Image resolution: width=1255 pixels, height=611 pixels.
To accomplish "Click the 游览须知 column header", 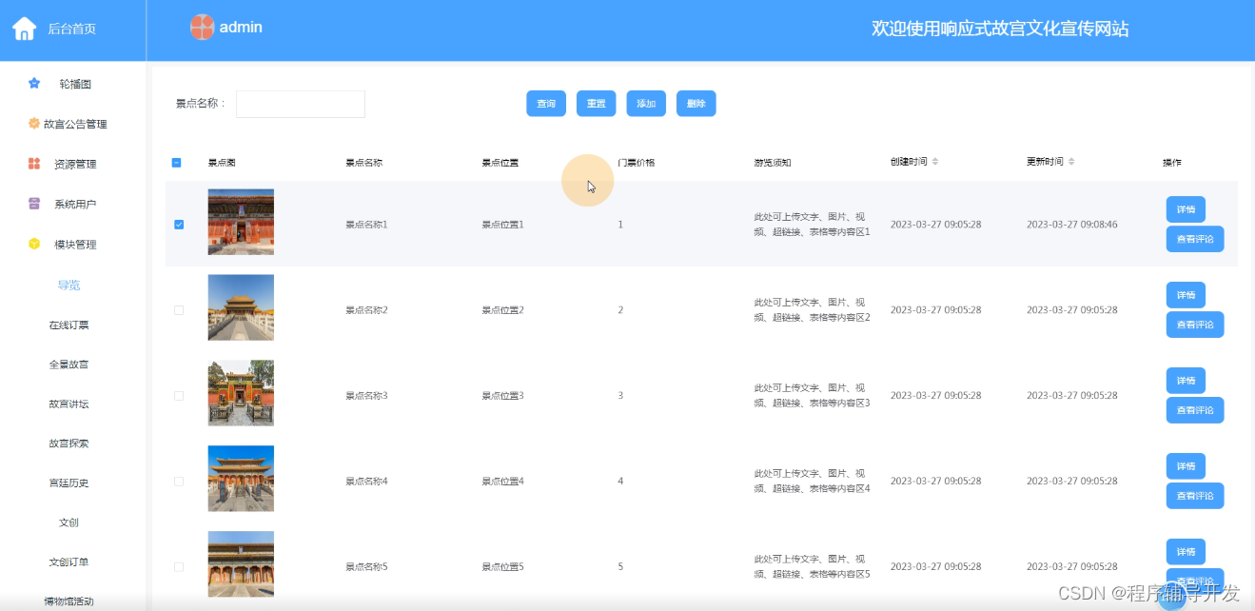I will (773, 163).
